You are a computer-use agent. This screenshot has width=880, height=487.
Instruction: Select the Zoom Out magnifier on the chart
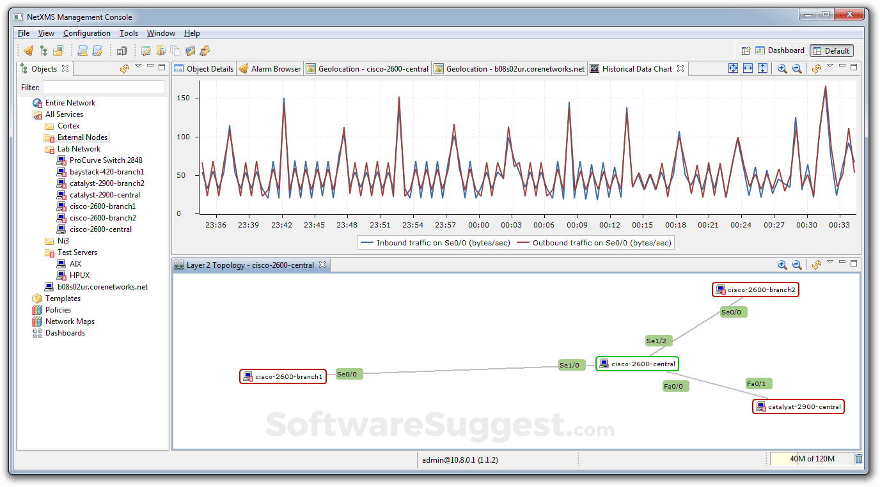click(x=797, y=68)
